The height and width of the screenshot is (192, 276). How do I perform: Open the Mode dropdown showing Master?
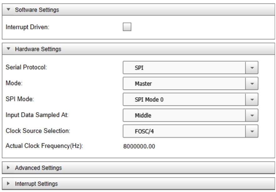184,84
